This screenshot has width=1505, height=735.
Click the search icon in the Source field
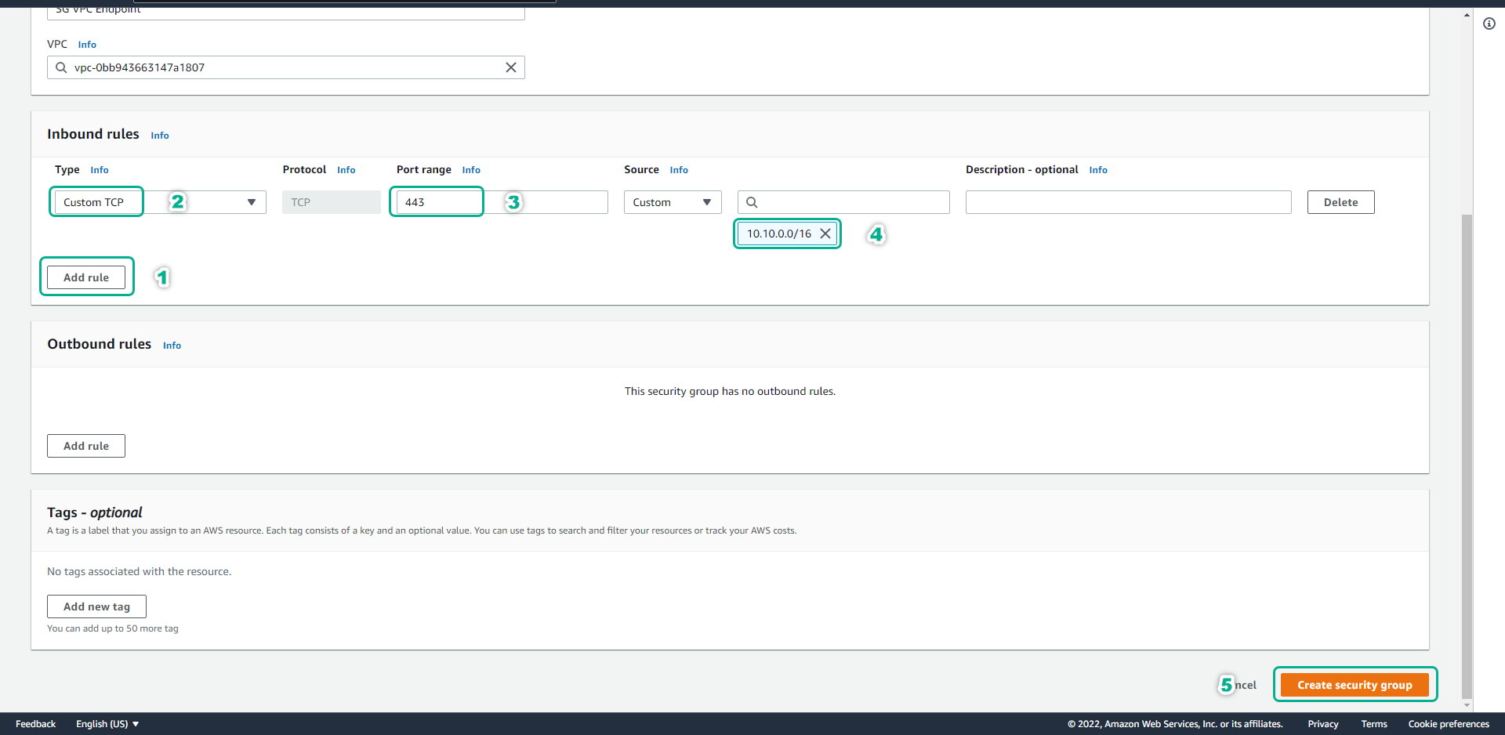point(752,202)
